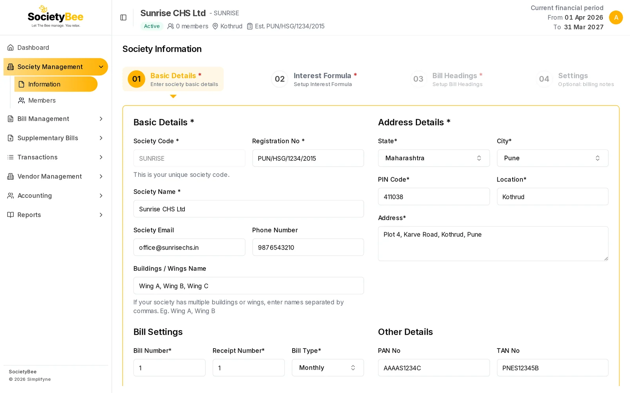
Task: Click the Reports book icon
Action: tap(11, 215)
